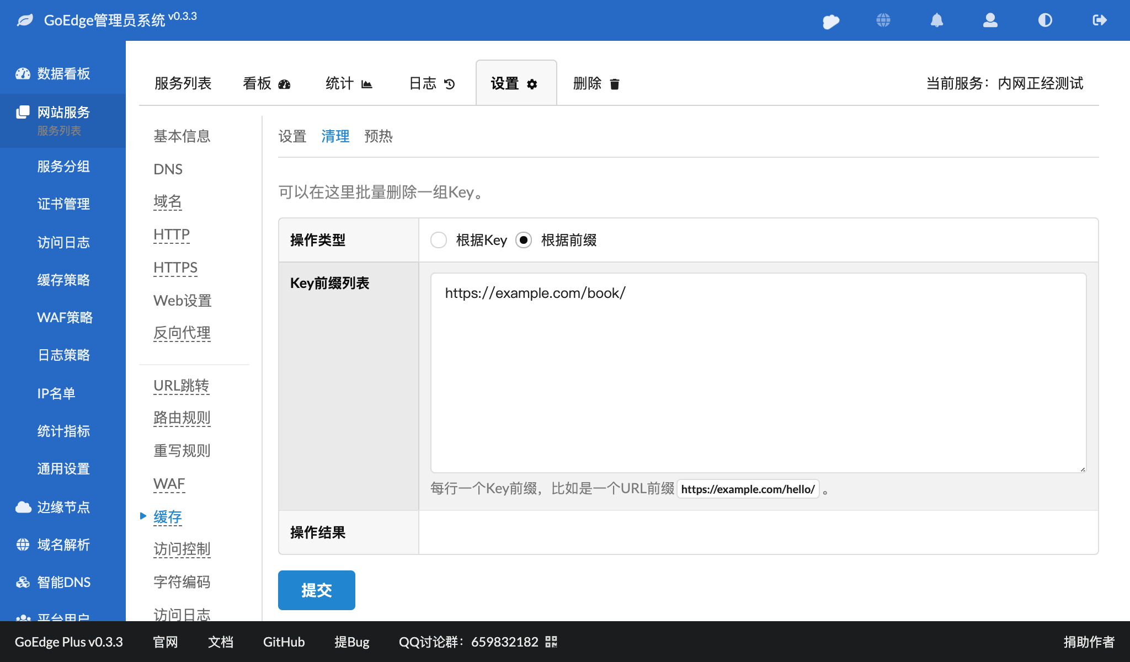Image resolution: width=1130 pixels, height=662 pixels.
Task: Go to 通用设置 in sidebar
Action: (63, 468)
